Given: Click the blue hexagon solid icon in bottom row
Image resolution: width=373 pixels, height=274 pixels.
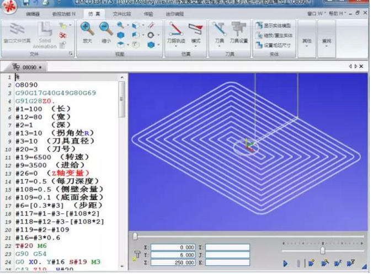Looking at the screenshot, I should click(x=151, y=45).
